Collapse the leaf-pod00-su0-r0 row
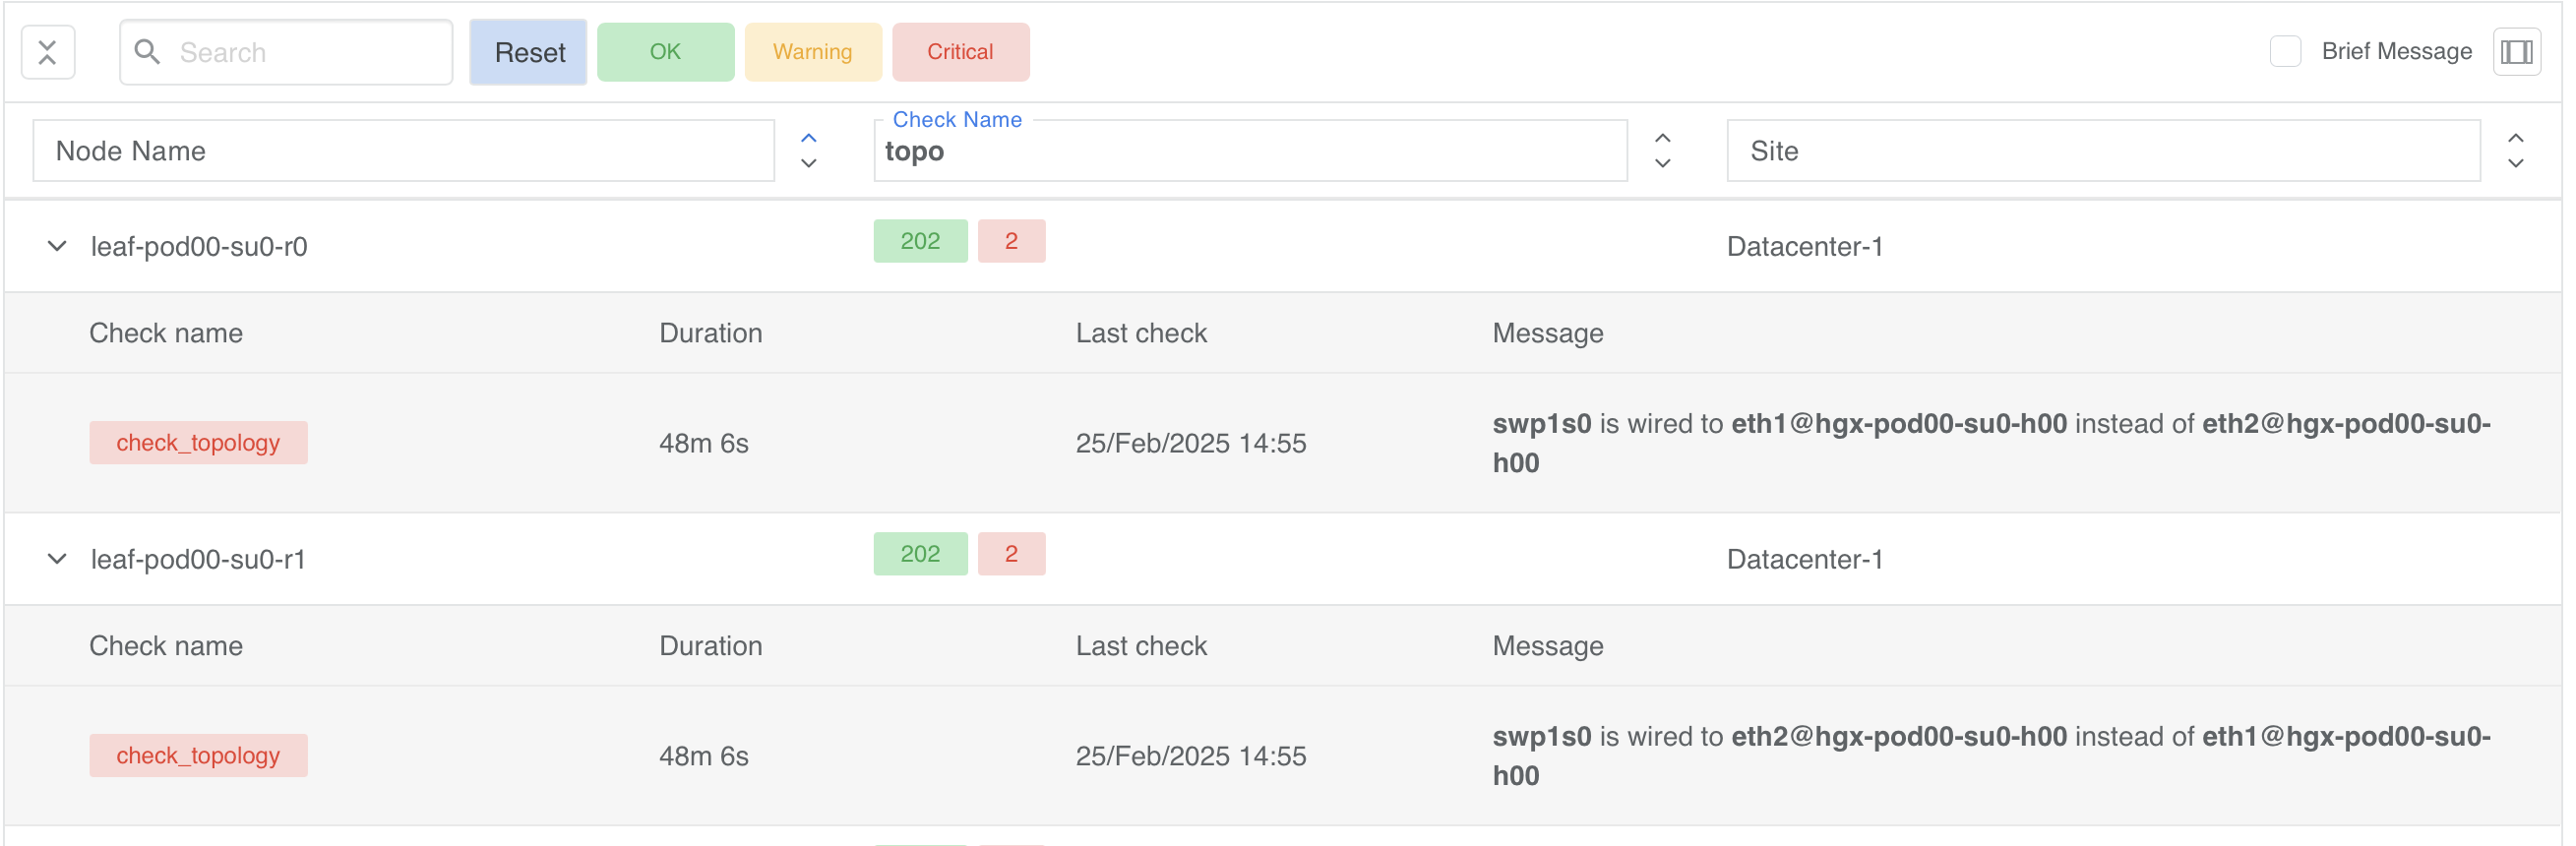2576x846 pixels. coord(57,246)
